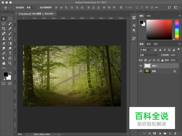The width and height of the screenshot is (182, 136).
Task: Select the Lasso tool
Action: (x=4, y=24)
